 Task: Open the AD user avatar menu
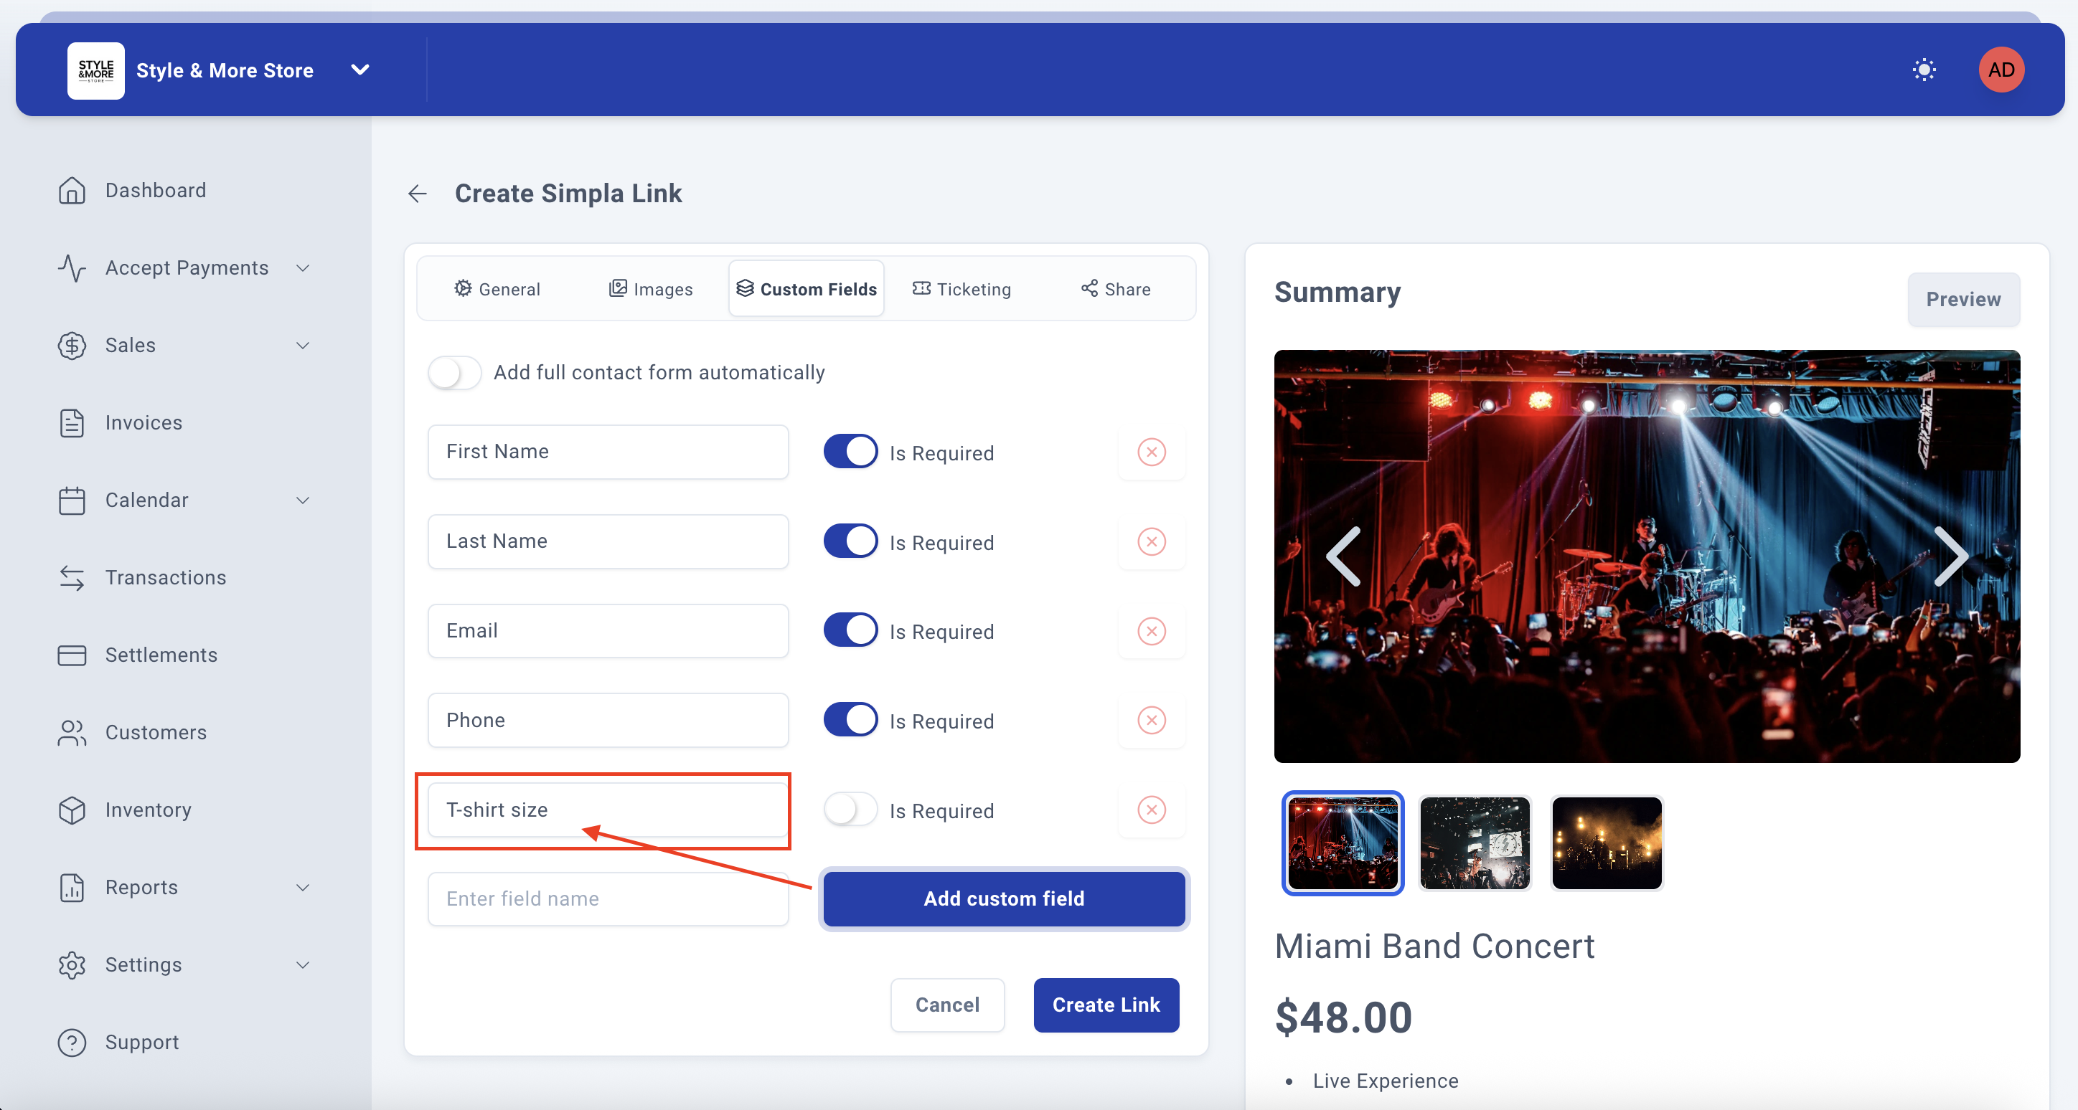[2001, 70]
